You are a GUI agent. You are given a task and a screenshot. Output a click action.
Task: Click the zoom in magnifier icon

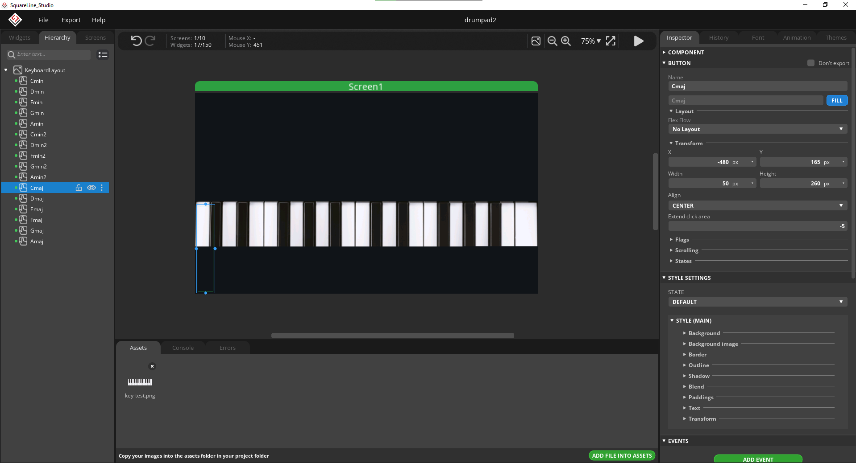tap(566, 41)
